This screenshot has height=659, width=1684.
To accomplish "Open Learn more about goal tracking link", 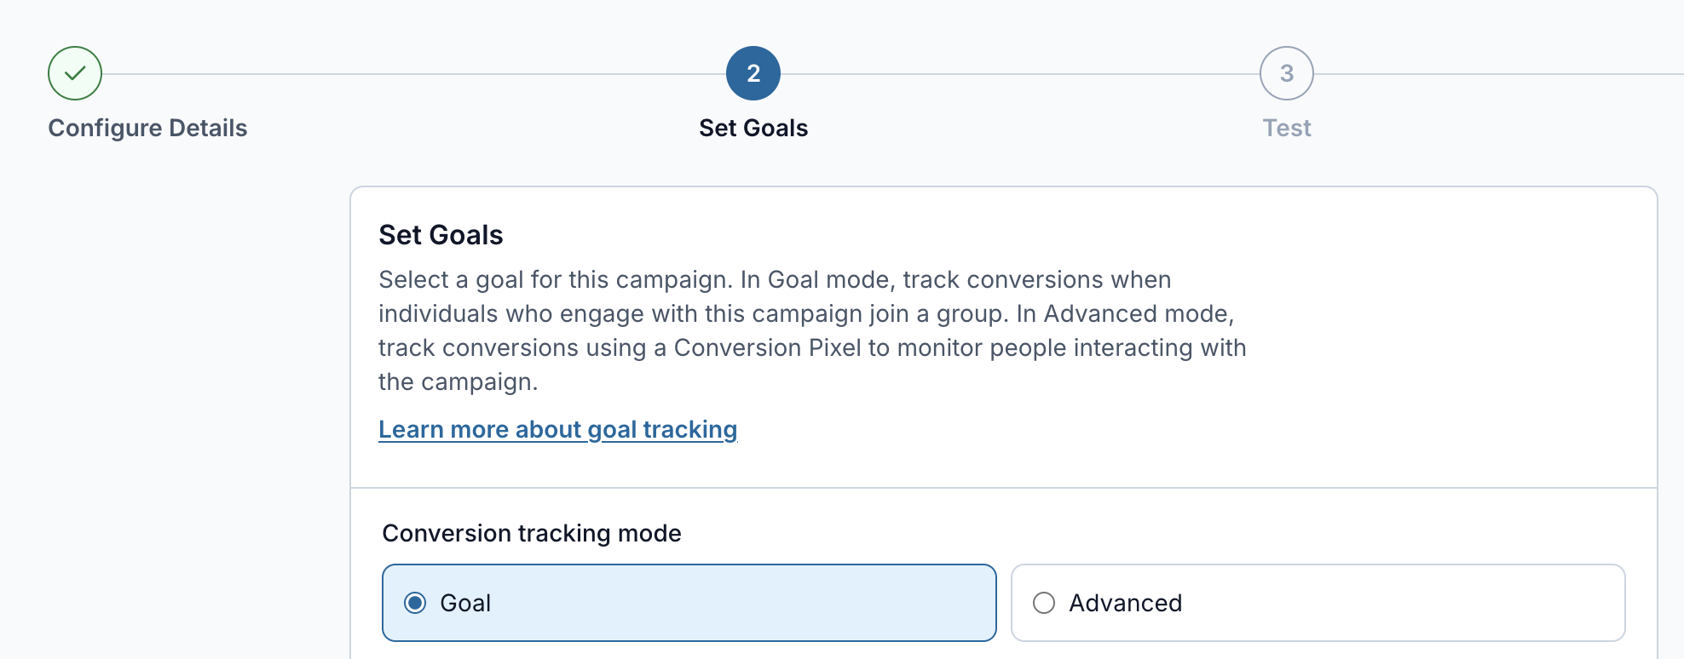I will tap(558, 429).
